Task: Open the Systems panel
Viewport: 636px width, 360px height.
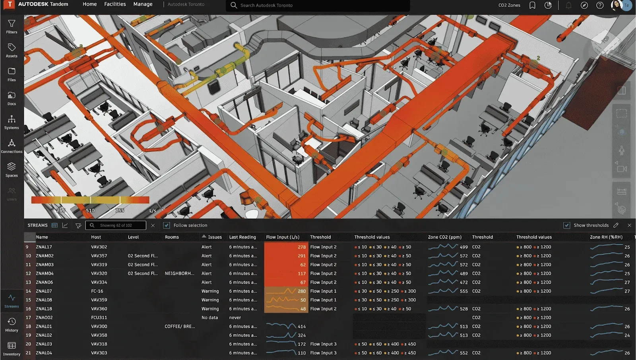Action: [12, 122]
